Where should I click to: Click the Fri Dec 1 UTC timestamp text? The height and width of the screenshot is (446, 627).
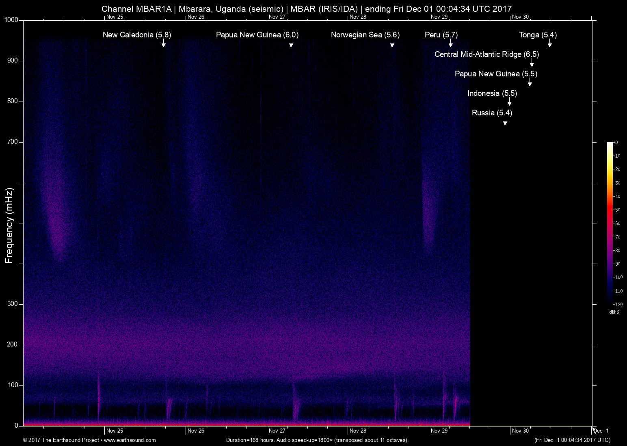click(572, 440)
